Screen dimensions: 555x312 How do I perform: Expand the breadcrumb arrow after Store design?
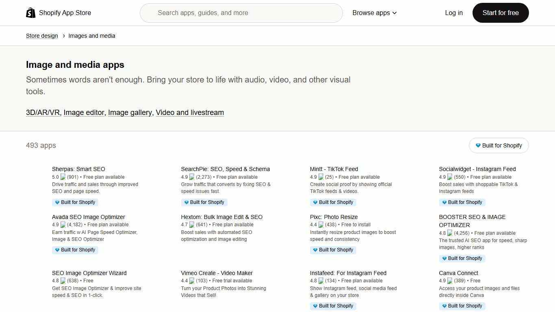63,36
